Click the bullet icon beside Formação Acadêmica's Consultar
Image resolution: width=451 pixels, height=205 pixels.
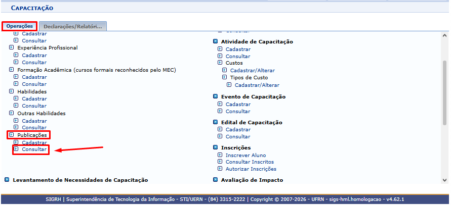(16, 83)
